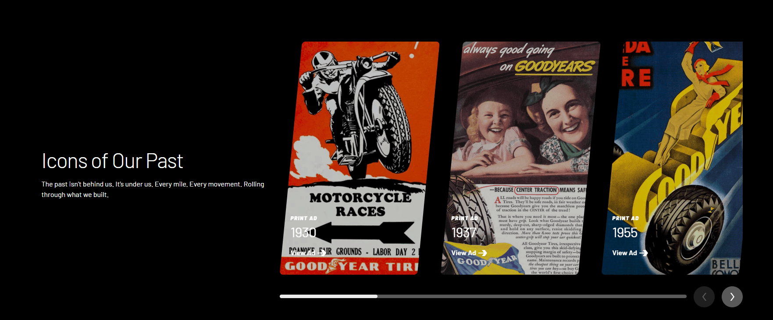Select the blue and yellow 1955 poster
Viewport: 773px width, 320px height.
(x=675, y=131)
